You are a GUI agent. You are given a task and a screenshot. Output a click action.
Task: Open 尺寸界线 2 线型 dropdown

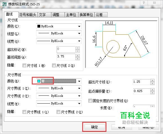pyautogui.click(x=59, y=96)
